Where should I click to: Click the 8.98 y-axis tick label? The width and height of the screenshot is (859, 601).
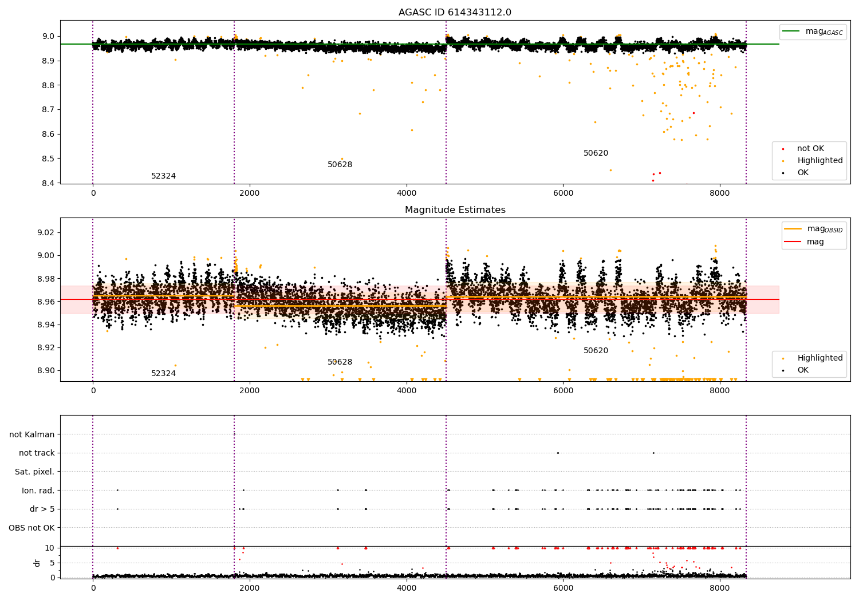(46, 279)
